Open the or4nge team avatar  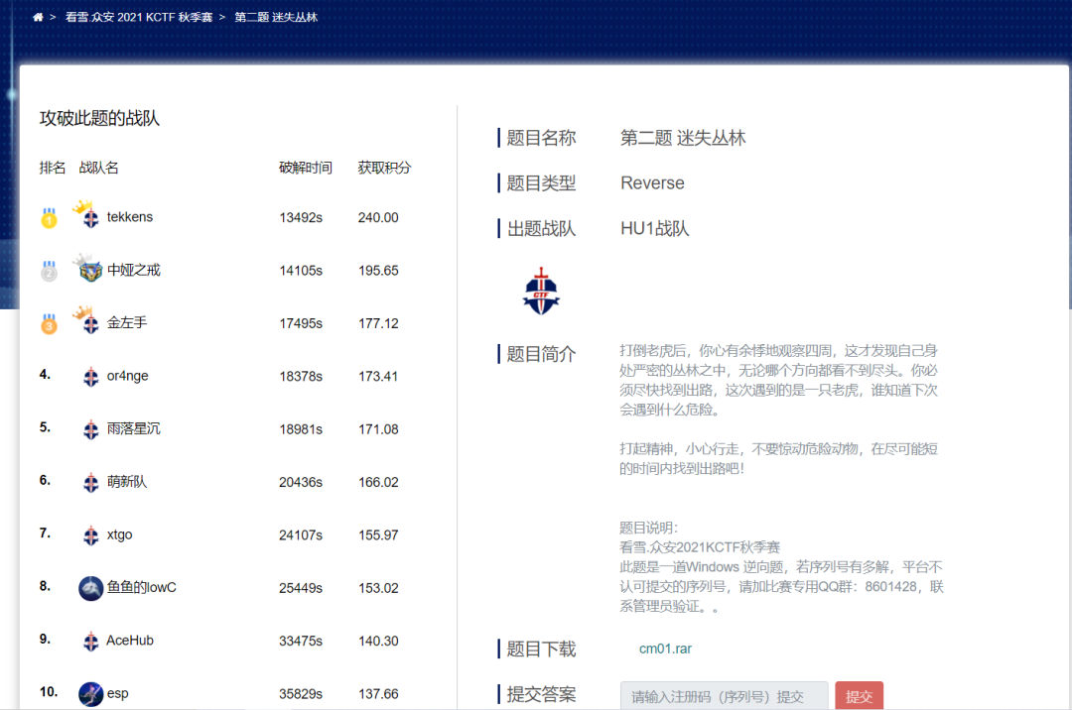91,377
